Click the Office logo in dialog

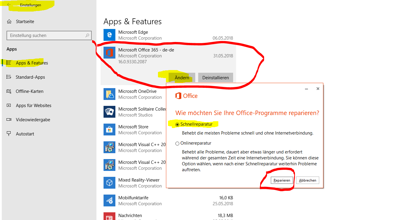click(186, 96)
